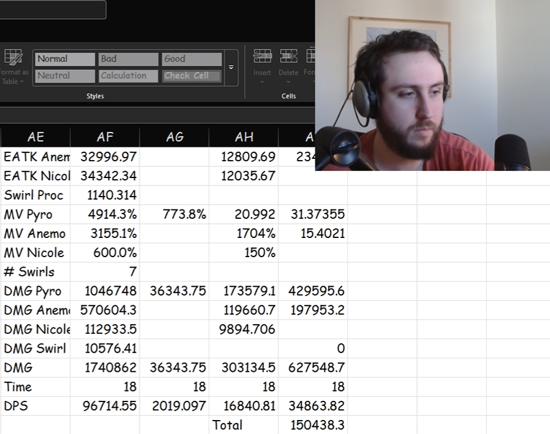This screenshot has width=550, height=434.
Task: Open the Format as Table gallery
Action: click(13, 67)
